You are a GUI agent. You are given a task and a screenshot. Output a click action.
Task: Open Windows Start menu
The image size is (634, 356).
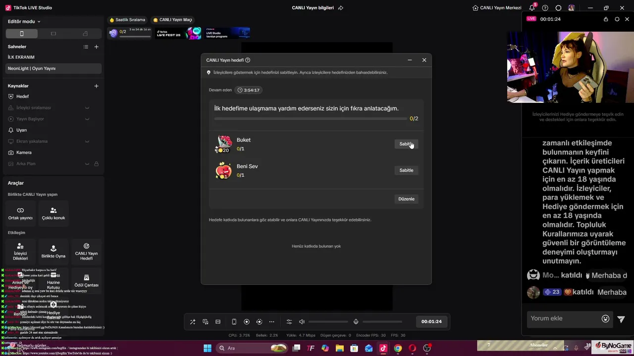[207, 348]
